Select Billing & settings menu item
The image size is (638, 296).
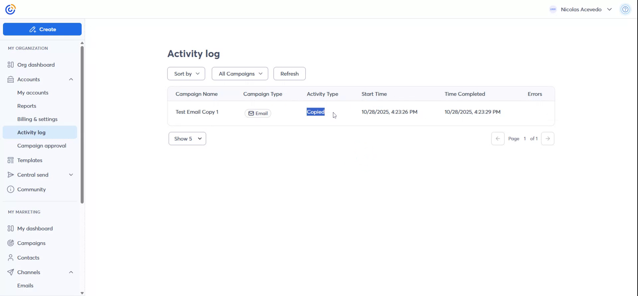[x=37, y=119]
